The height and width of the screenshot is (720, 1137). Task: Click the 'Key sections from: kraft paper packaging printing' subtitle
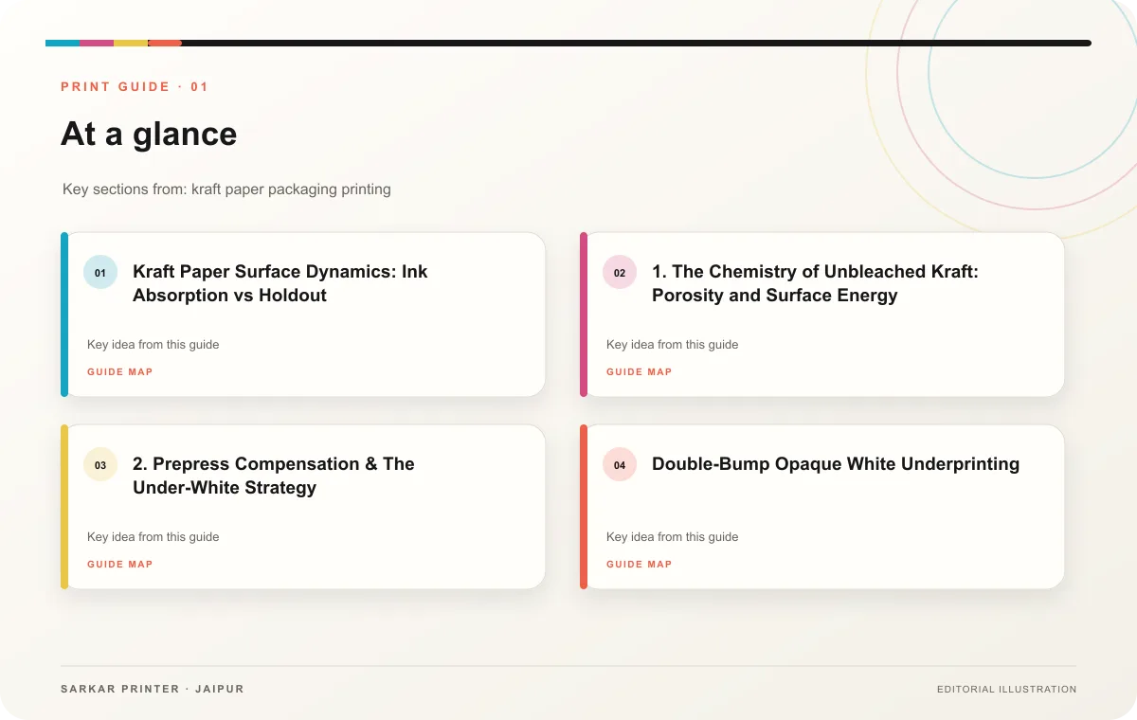click(x=226, y=189)
